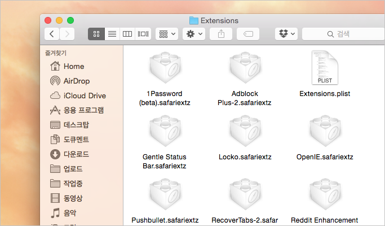Select the Pushbullet.safariextz icon
This screenshot has width=385, height=226.
[165, 194]
